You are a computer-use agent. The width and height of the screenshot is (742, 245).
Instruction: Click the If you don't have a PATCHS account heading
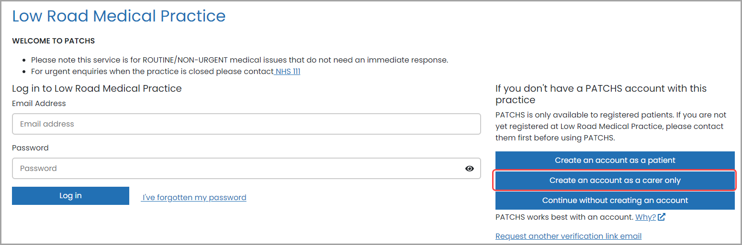point(601,94)
